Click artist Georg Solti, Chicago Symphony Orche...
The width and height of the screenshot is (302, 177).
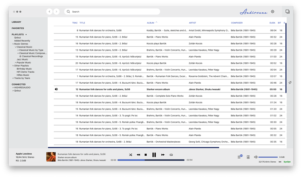[209, 142]
